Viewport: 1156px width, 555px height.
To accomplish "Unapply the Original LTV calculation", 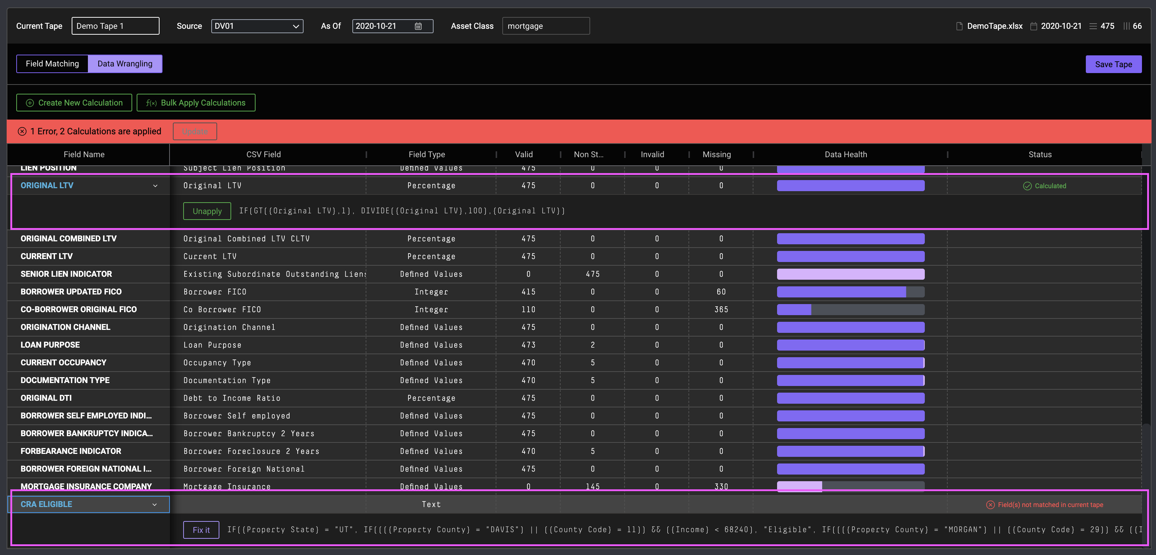I will [207, 211].
